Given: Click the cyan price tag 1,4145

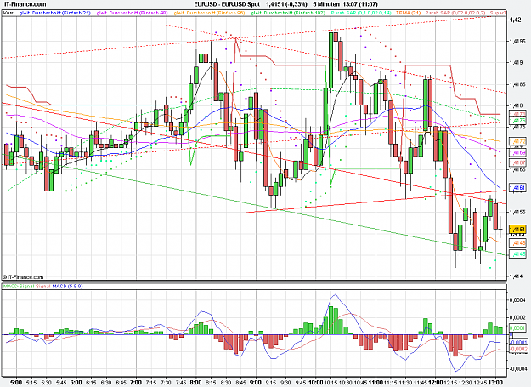Looking at the screenshot, I should (x=517, y=253).
